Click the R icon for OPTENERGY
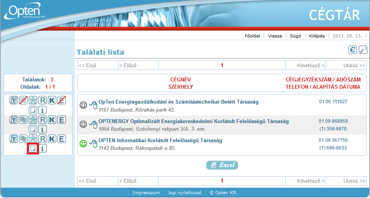Image resolution: width=370 pixels, height=198 pixels. point(43,120)
